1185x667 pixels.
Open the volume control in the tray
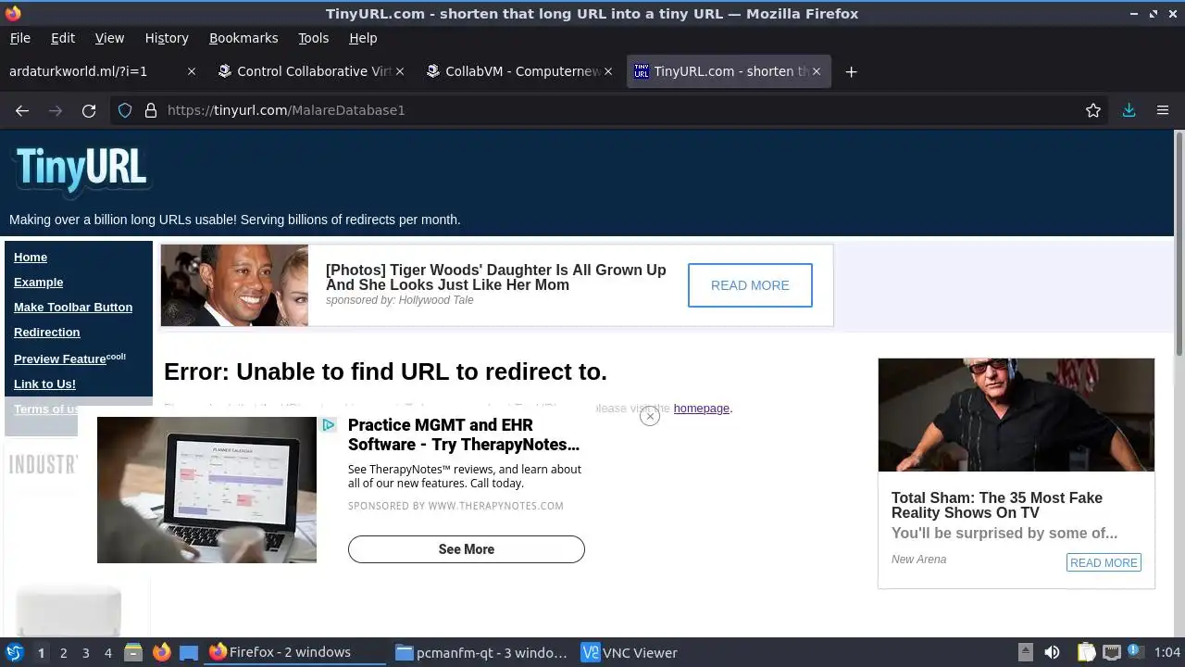point(1052,652)
